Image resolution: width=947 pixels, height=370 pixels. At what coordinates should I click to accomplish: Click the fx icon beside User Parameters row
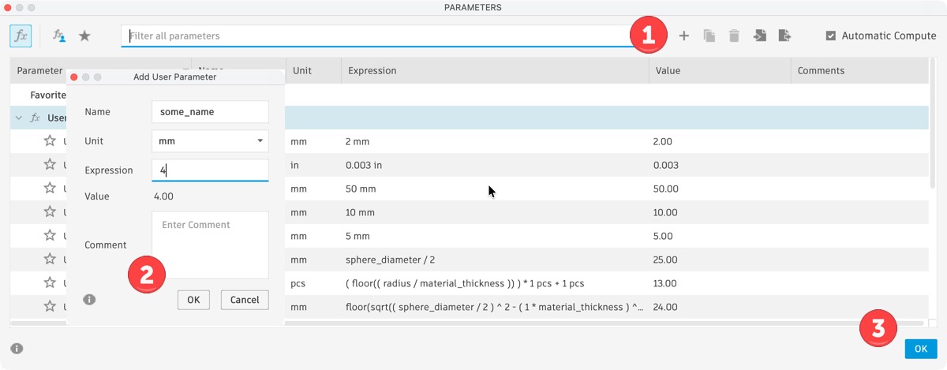[35, 118]
